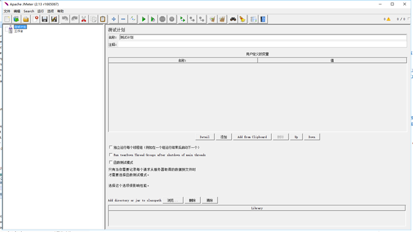Click the Clear All brooms icon

point(222,19)
